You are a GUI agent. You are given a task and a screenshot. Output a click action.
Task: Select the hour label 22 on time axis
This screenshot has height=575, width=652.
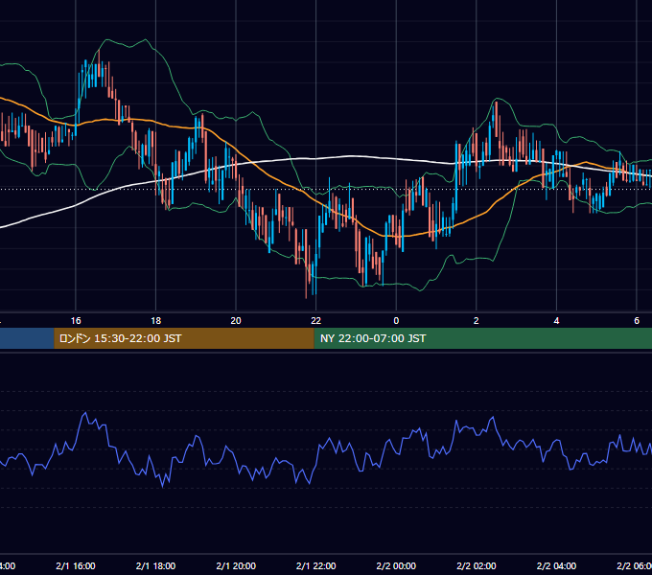pyautogui.click(x=316, y=321)
